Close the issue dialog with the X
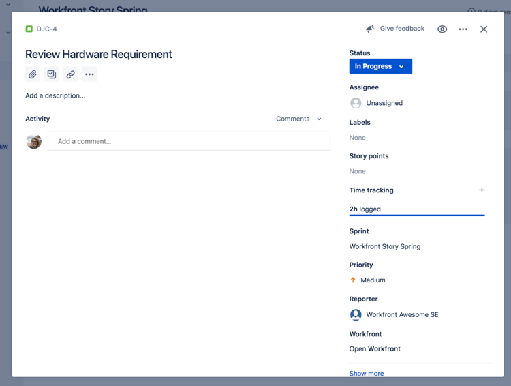Screen dimensions: 511x386 pyautogui.click(x=484, y=29)
